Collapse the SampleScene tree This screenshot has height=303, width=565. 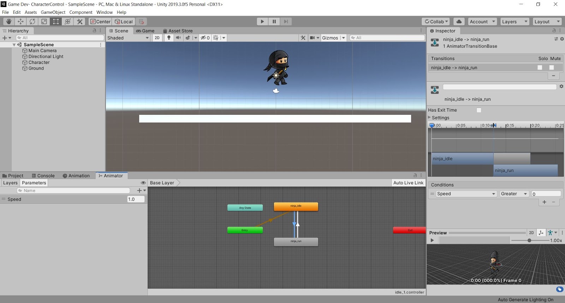pos(14,45)
